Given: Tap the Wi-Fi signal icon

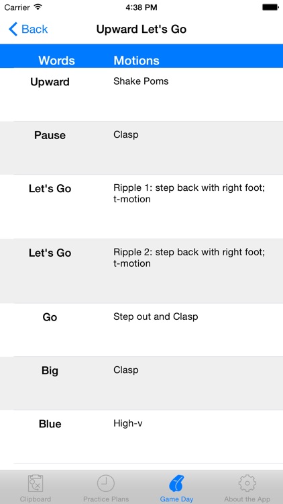Looking at the screenshot, I should [38, 7].
